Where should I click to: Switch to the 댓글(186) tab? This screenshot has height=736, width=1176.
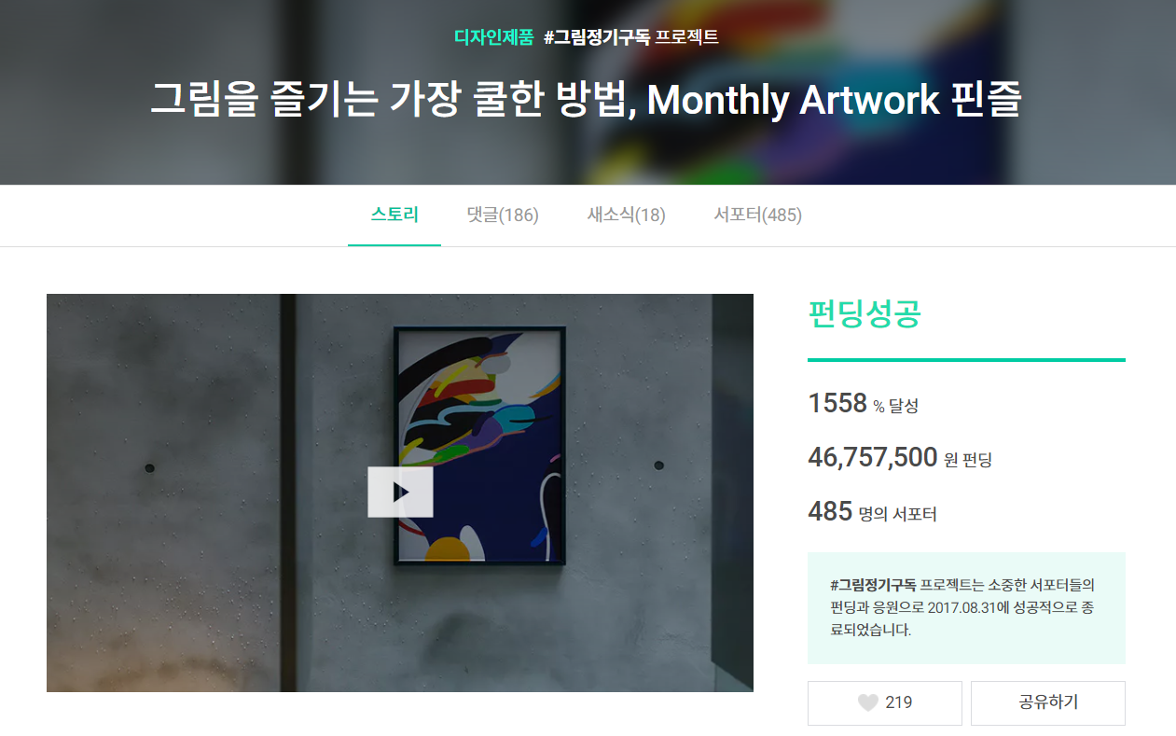coord(503,215)
